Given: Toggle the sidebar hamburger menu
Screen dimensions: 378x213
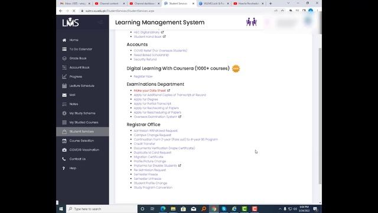Looking at the screenshot, I should point(100,22).
